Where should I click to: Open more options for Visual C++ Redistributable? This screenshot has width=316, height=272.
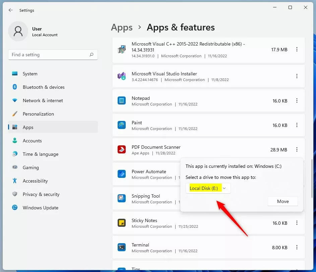(x=297, y=49)
